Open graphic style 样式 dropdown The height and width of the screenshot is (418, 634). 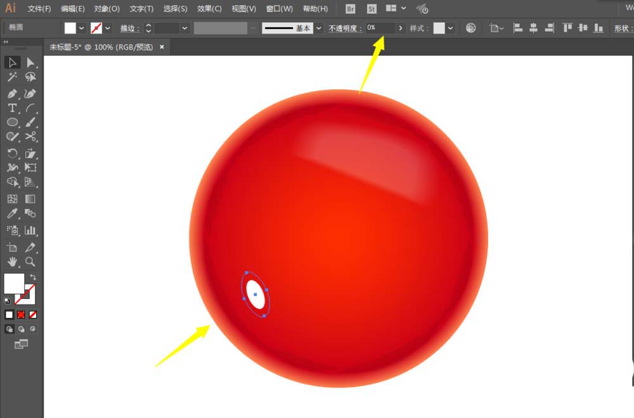point(450,28)
